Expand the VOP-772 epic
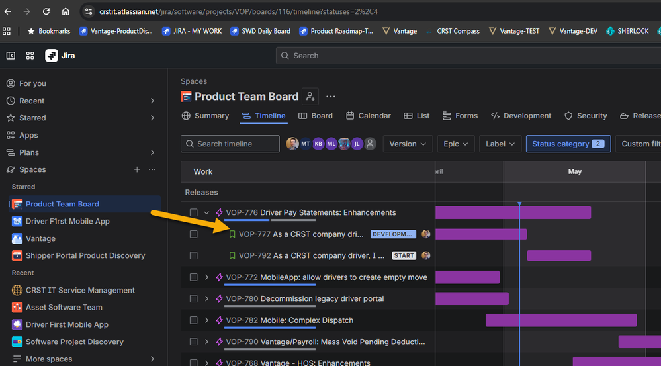661x366 pixels. point(206,277)
